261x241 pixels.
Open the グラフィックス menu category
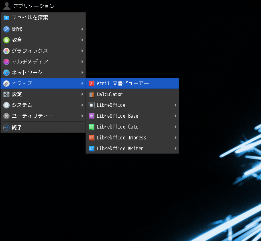pos(43,51)
